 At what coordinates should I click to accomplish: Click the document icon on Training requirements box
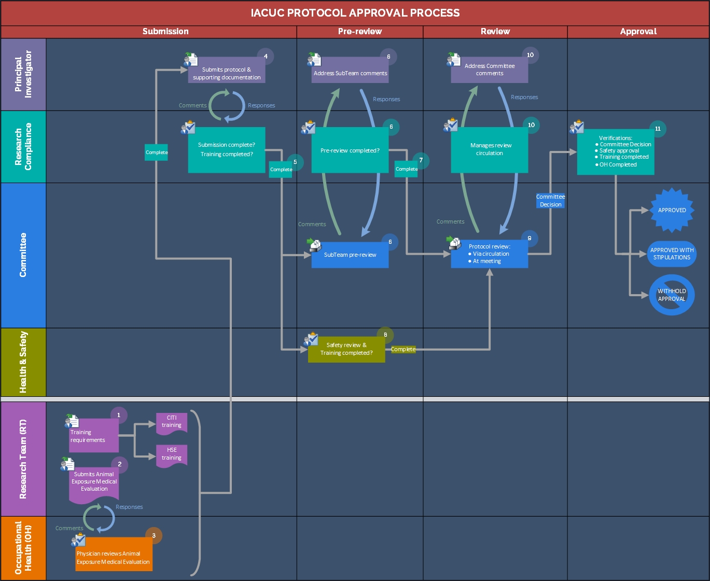[72, 421]
